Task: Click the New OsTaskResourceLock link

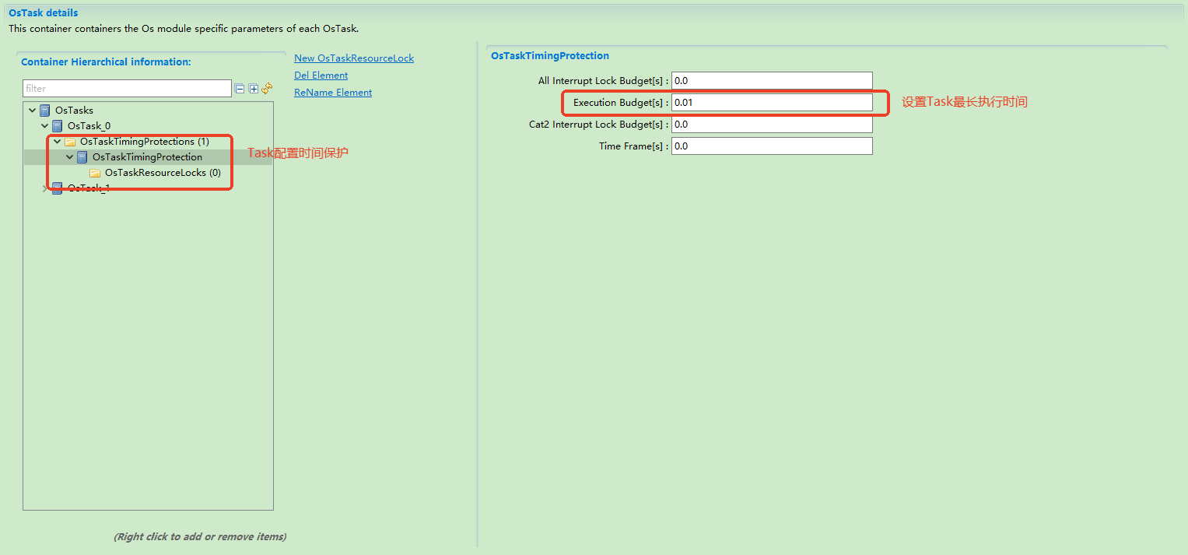Action: (353, 58)
